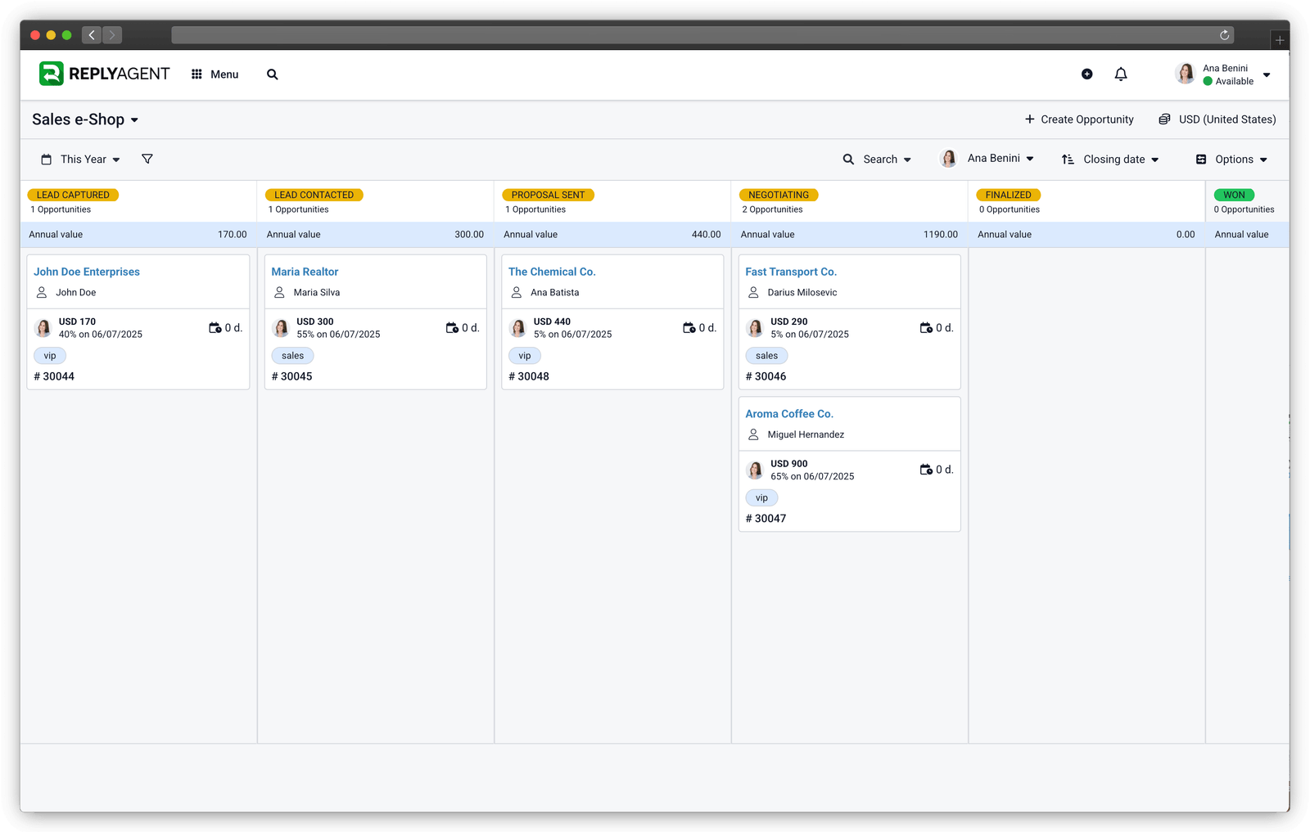This screenshot has width=1310, height=832.
Task: Open Aroma Coffee Co. opportunity
Action: 789,414
